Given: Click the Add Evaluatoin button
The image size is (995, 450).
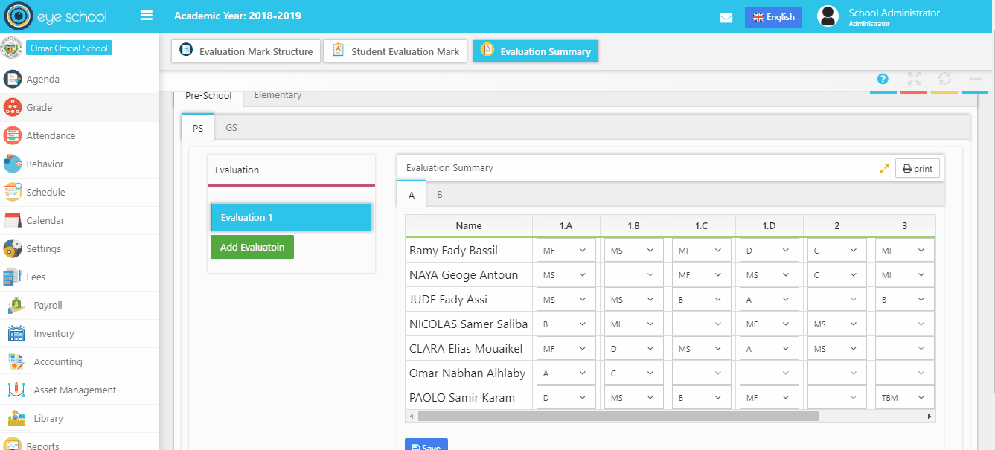Looking at the screenshot, I should click(x=252, y=246).
